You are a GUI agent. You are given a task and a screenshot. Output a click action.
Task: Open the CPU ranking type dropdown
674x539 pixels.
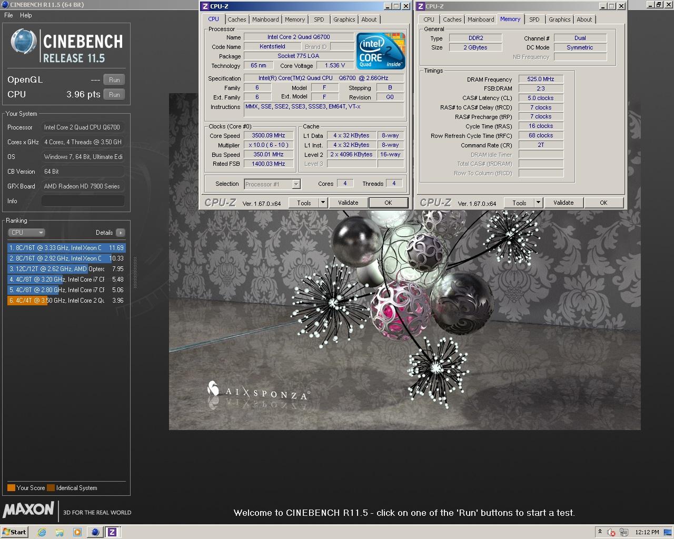coord(26,233)
